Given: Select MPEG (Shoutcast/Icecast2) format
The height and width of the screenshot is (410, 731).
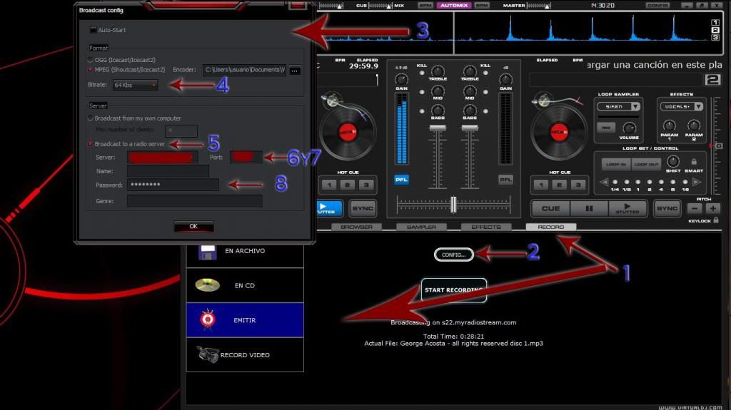Looking at the screenshot, I should point(91,69).
